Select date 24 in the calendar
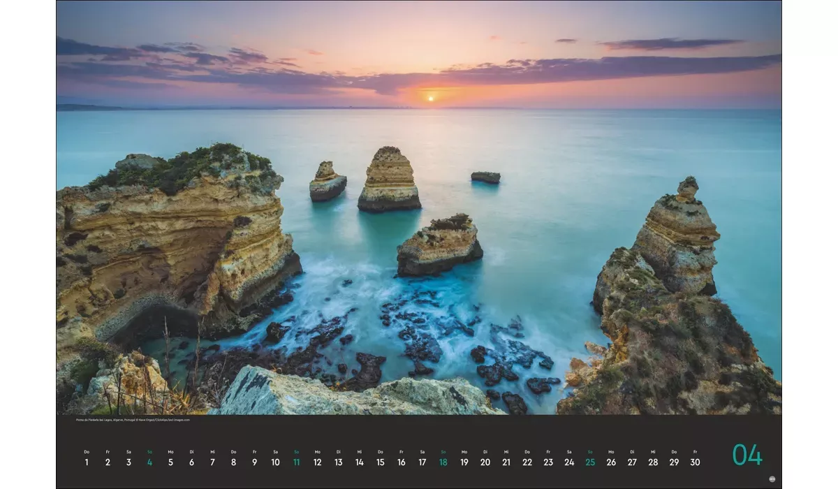Screen dimensions: 838x489 pyautogui.click(x=569, y=462)
